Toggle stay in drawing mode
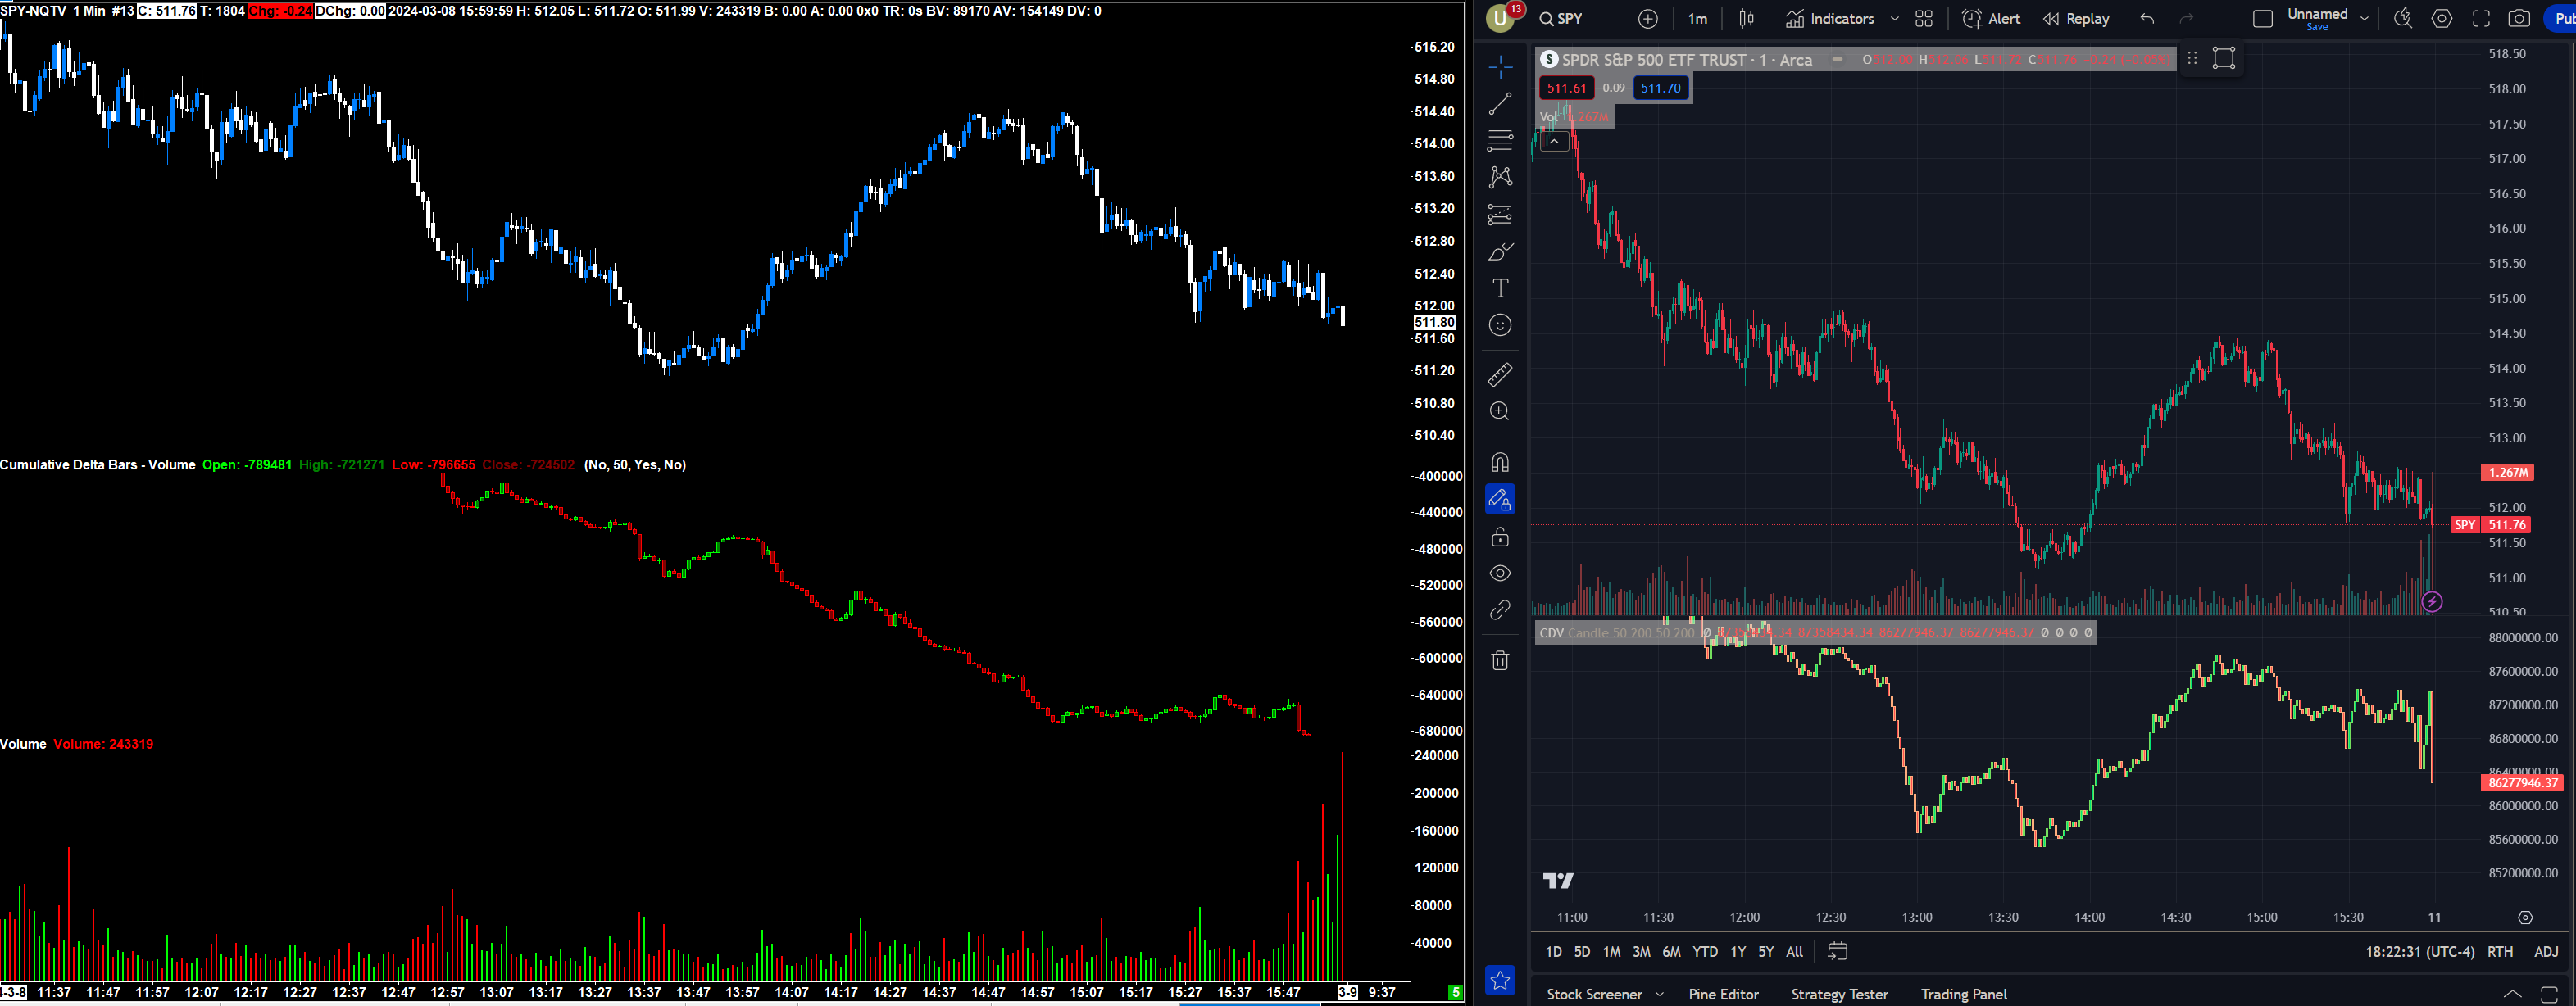This screenshot has width=2576, height=1006. [x=1500, y=499]
